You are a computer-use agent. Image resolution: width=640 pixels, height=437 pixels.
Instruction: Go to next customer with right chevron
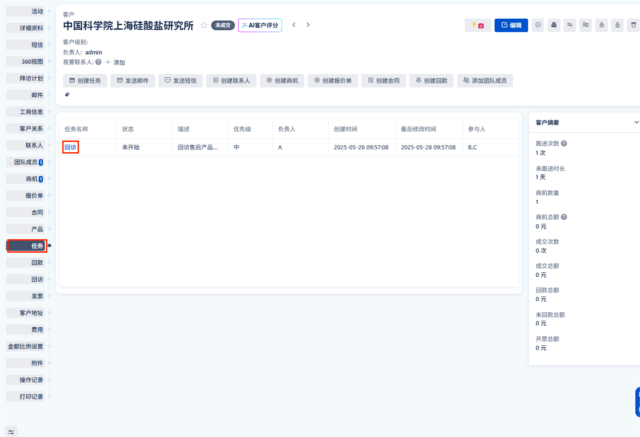pos(308,25)
